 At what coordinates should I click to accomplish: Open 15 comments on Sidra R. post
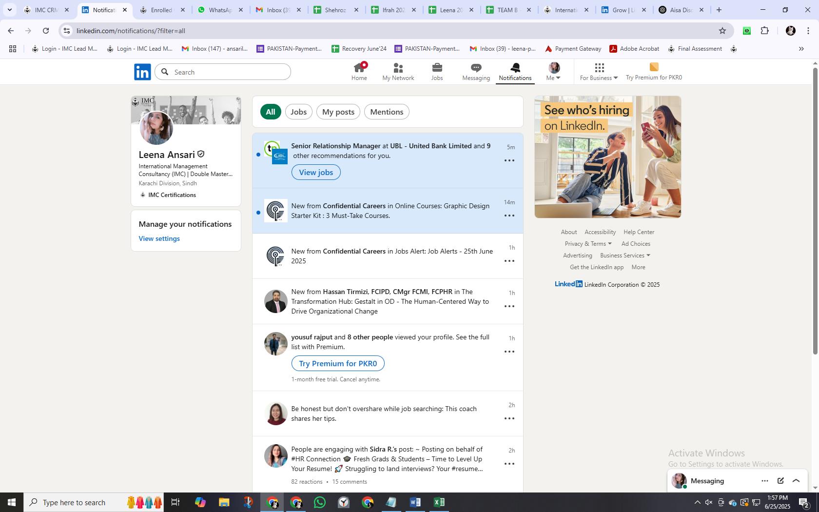350,482
